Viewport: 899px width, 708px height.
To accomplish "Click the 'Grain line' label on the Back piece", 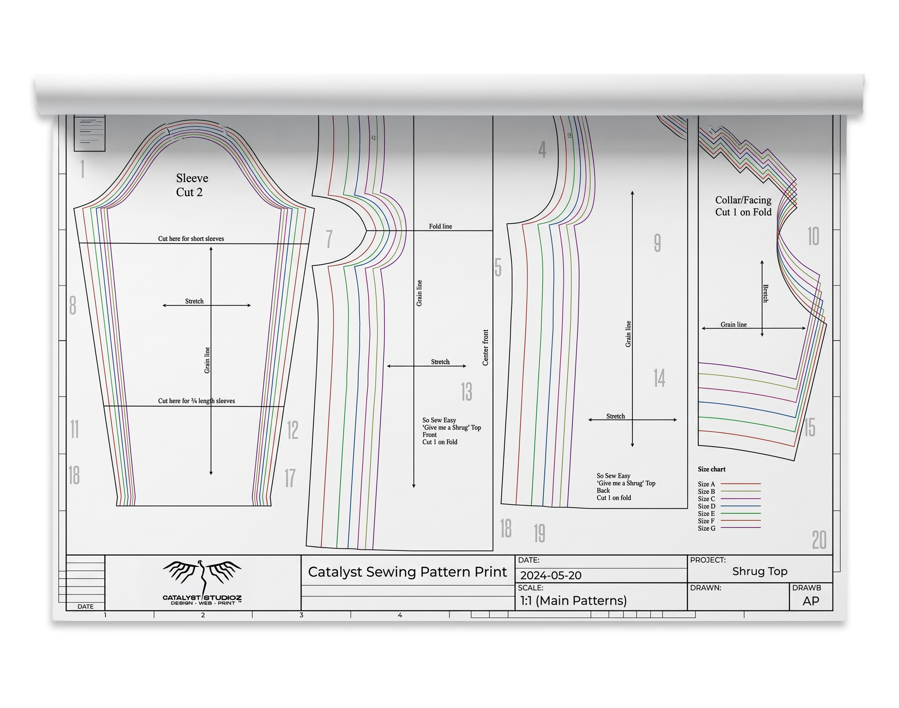I will pos(628,334).
